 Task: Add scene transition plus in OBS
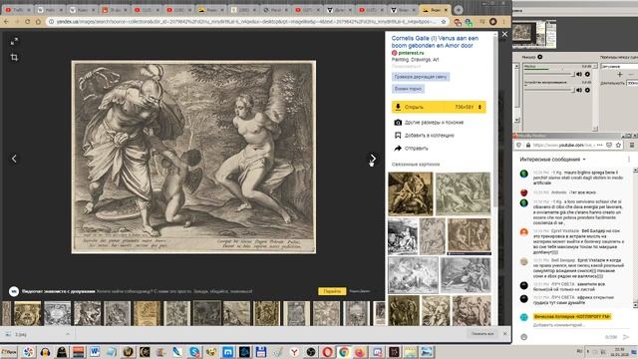coord(620,74)
